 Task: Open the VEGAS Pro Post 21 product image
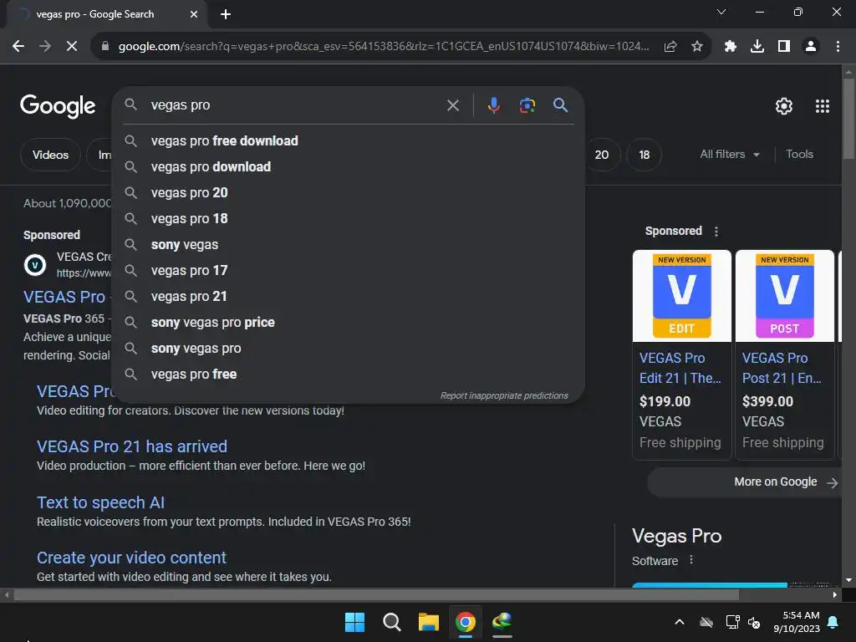pos(784,296)
